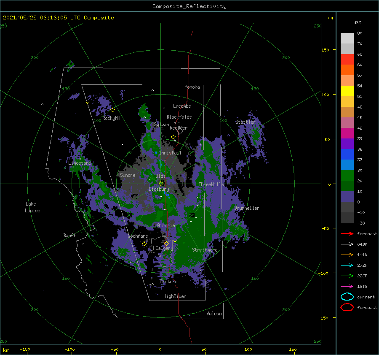Click the RedDeer city label
This screenshot has height=355, width=379.
click(179, 128)
